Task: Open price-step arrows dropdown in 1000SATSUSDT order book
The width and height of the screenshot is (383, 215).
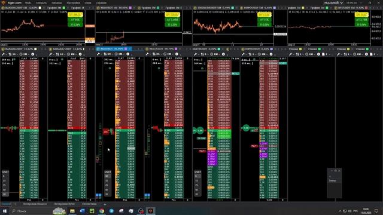Action: [x=205, y=54]
